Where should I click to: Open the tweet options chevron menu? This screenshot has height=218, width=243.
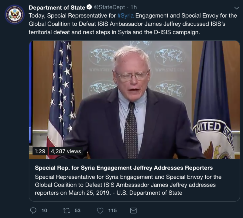pyautogui.click(x=237, y=8)
